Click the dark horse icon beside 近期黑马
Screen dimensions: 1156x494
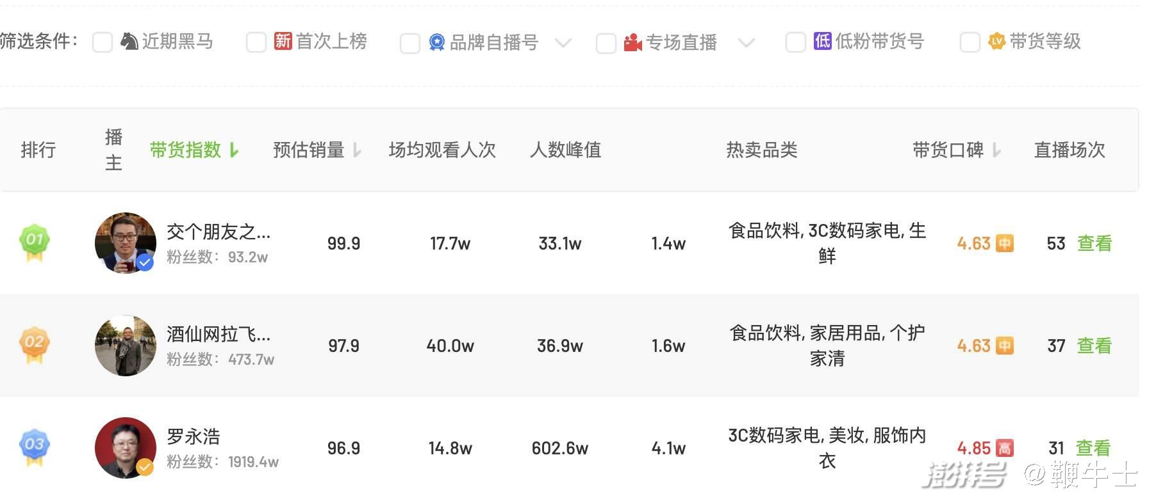click(129, 42)
